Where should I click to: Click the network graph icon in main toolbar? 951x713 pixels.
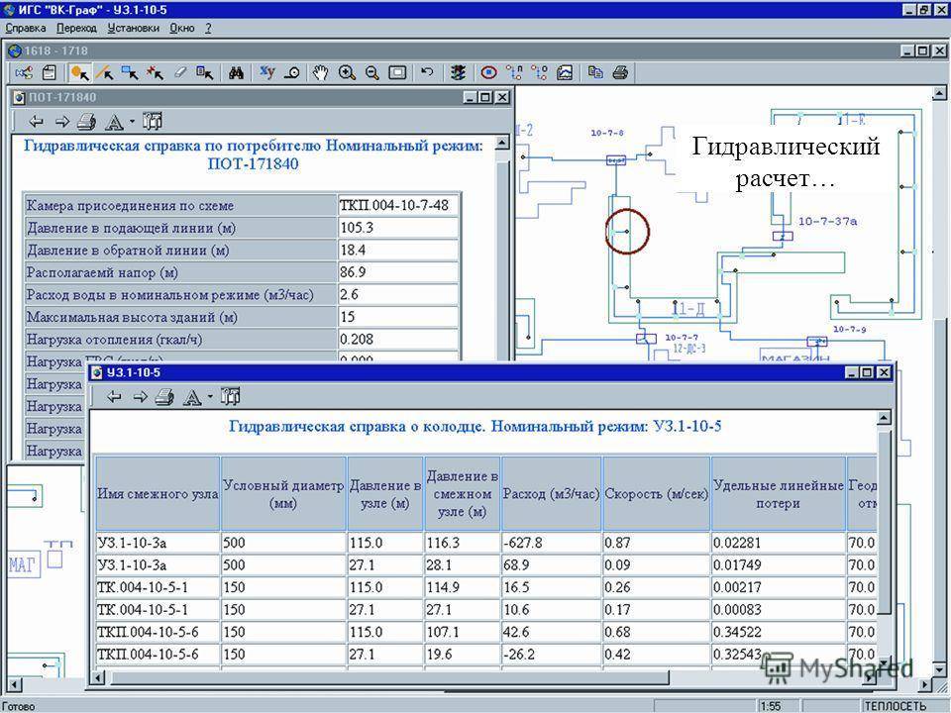[x=24, y=72]
